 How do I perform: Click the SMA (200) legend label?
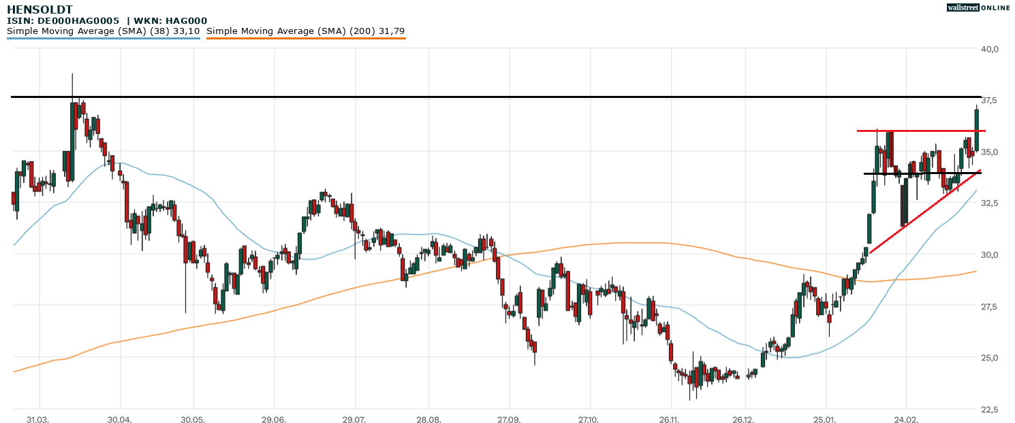pyautogui.click(x=305, y=31)
